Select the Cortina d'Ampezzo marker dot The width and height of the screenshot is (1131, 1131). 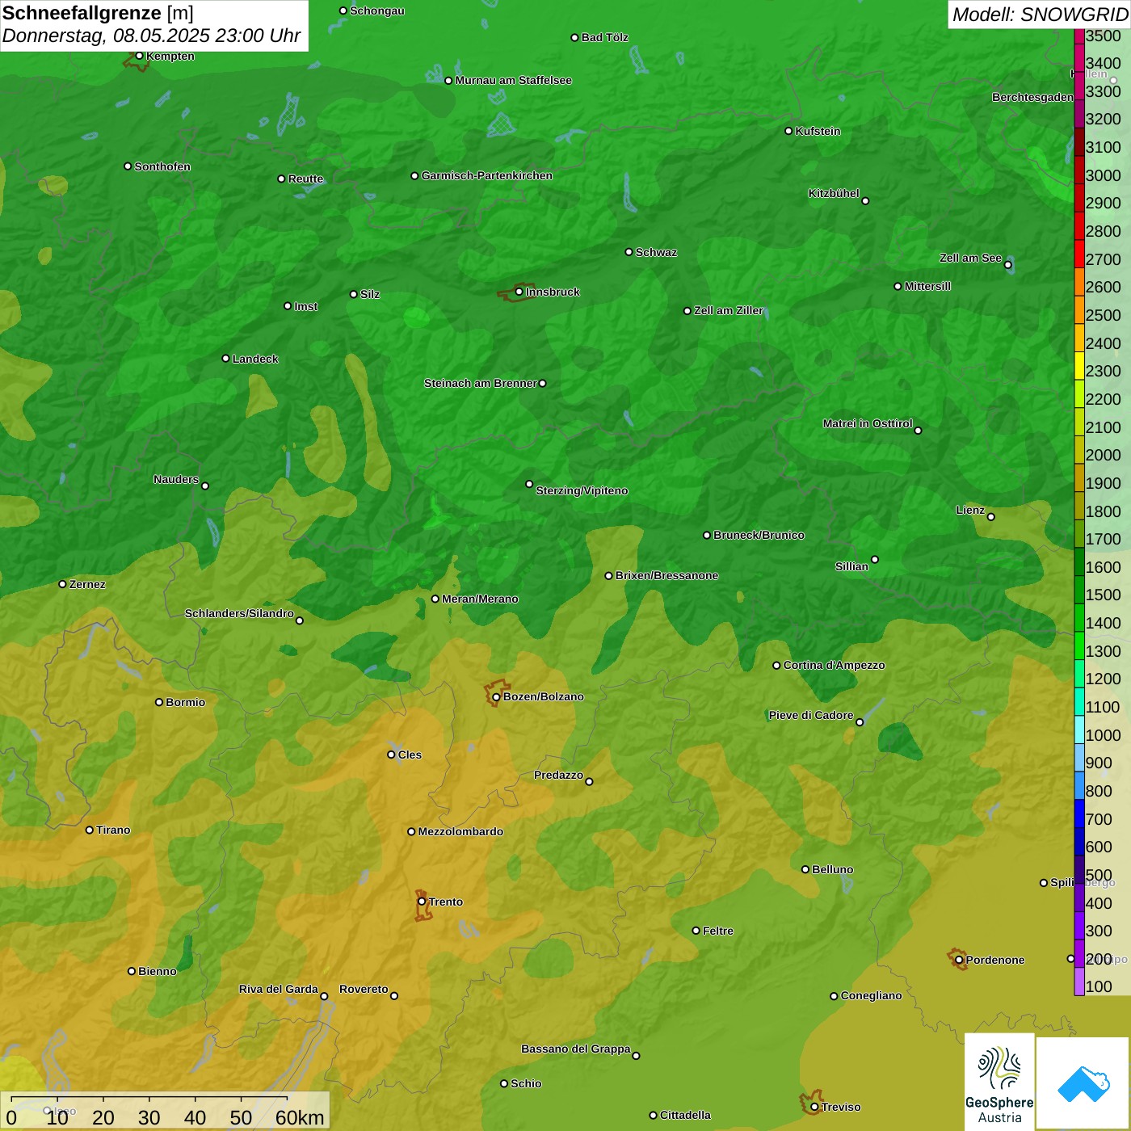pos(776,666)
